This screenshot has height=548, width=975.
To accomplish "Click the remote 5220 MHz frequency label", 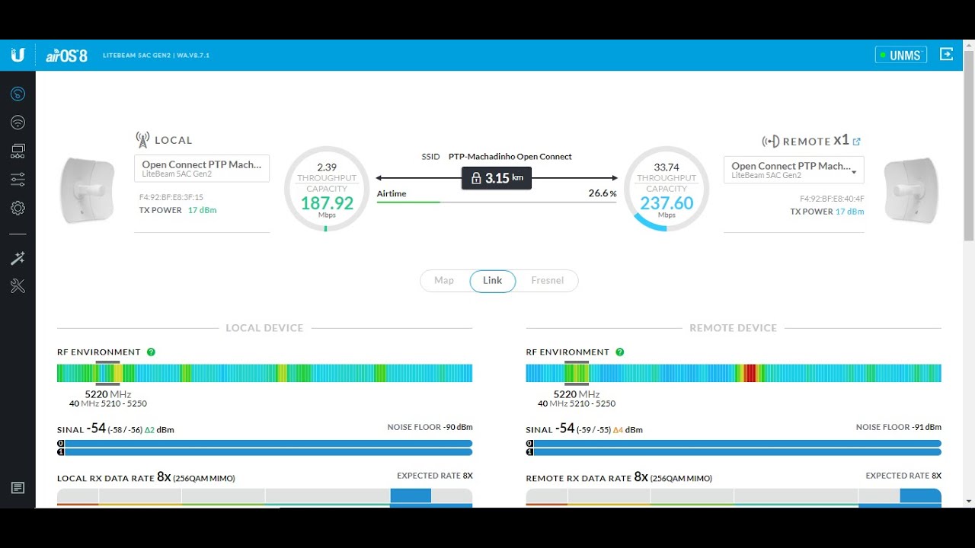I will (577, 394).
